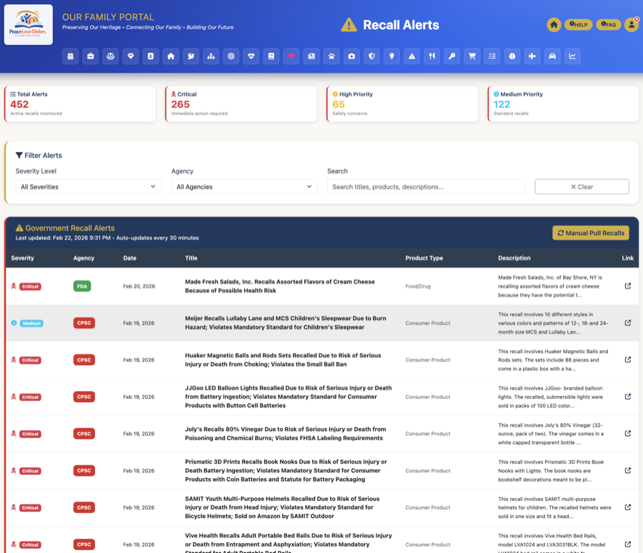Screen dimensions: 643x553
Task: Open the pink heart icon
Action: (x=291, y=56)
